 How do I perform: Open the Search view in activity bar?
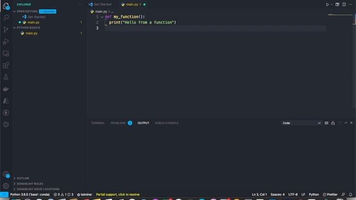click(6, 17)
